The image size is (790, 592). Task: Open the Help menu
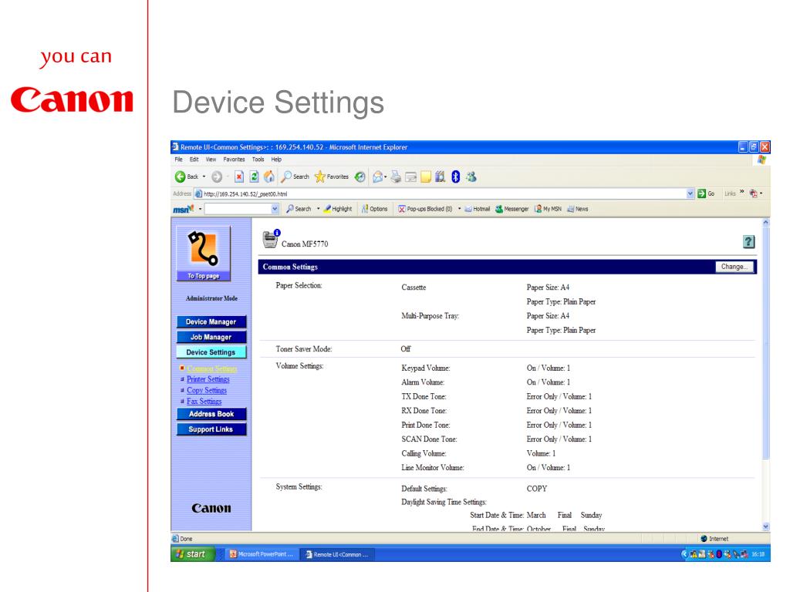click(276, 160)
